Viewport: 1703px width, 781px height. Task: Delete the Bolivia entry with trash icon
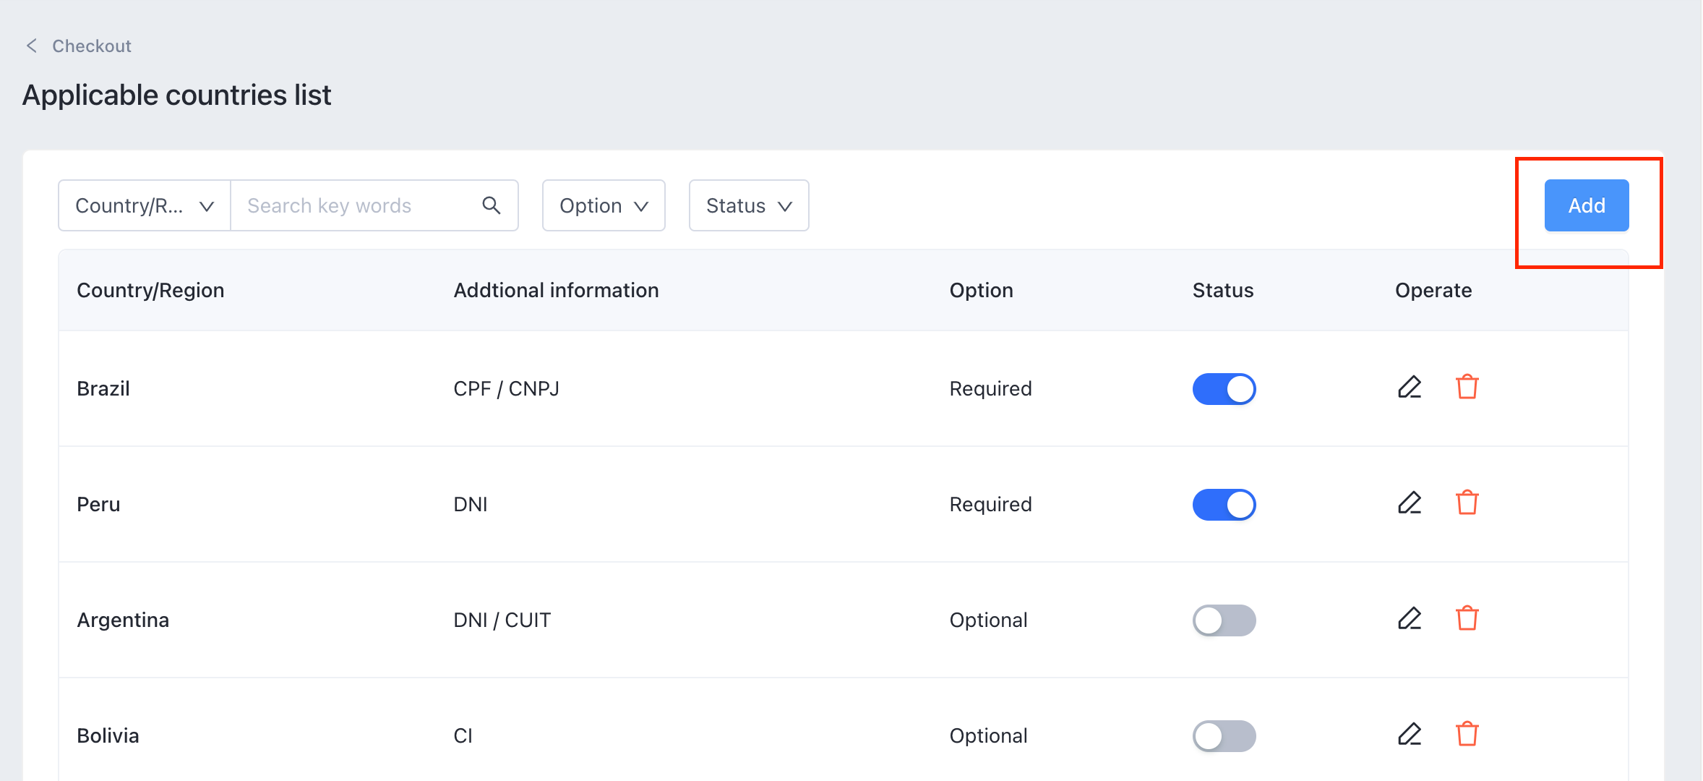pyautogui.click(x=1467, y=735)
